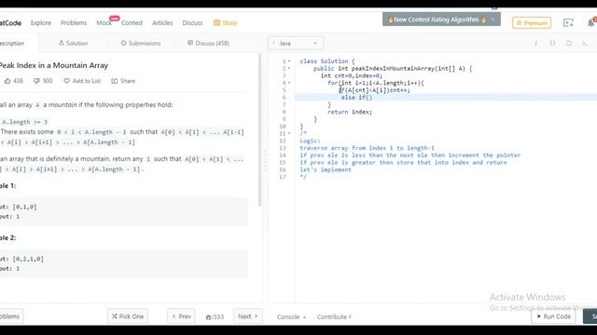Open the playground icon in top bar
This screenshot has width=597, height=335.
tap(568, 22)
